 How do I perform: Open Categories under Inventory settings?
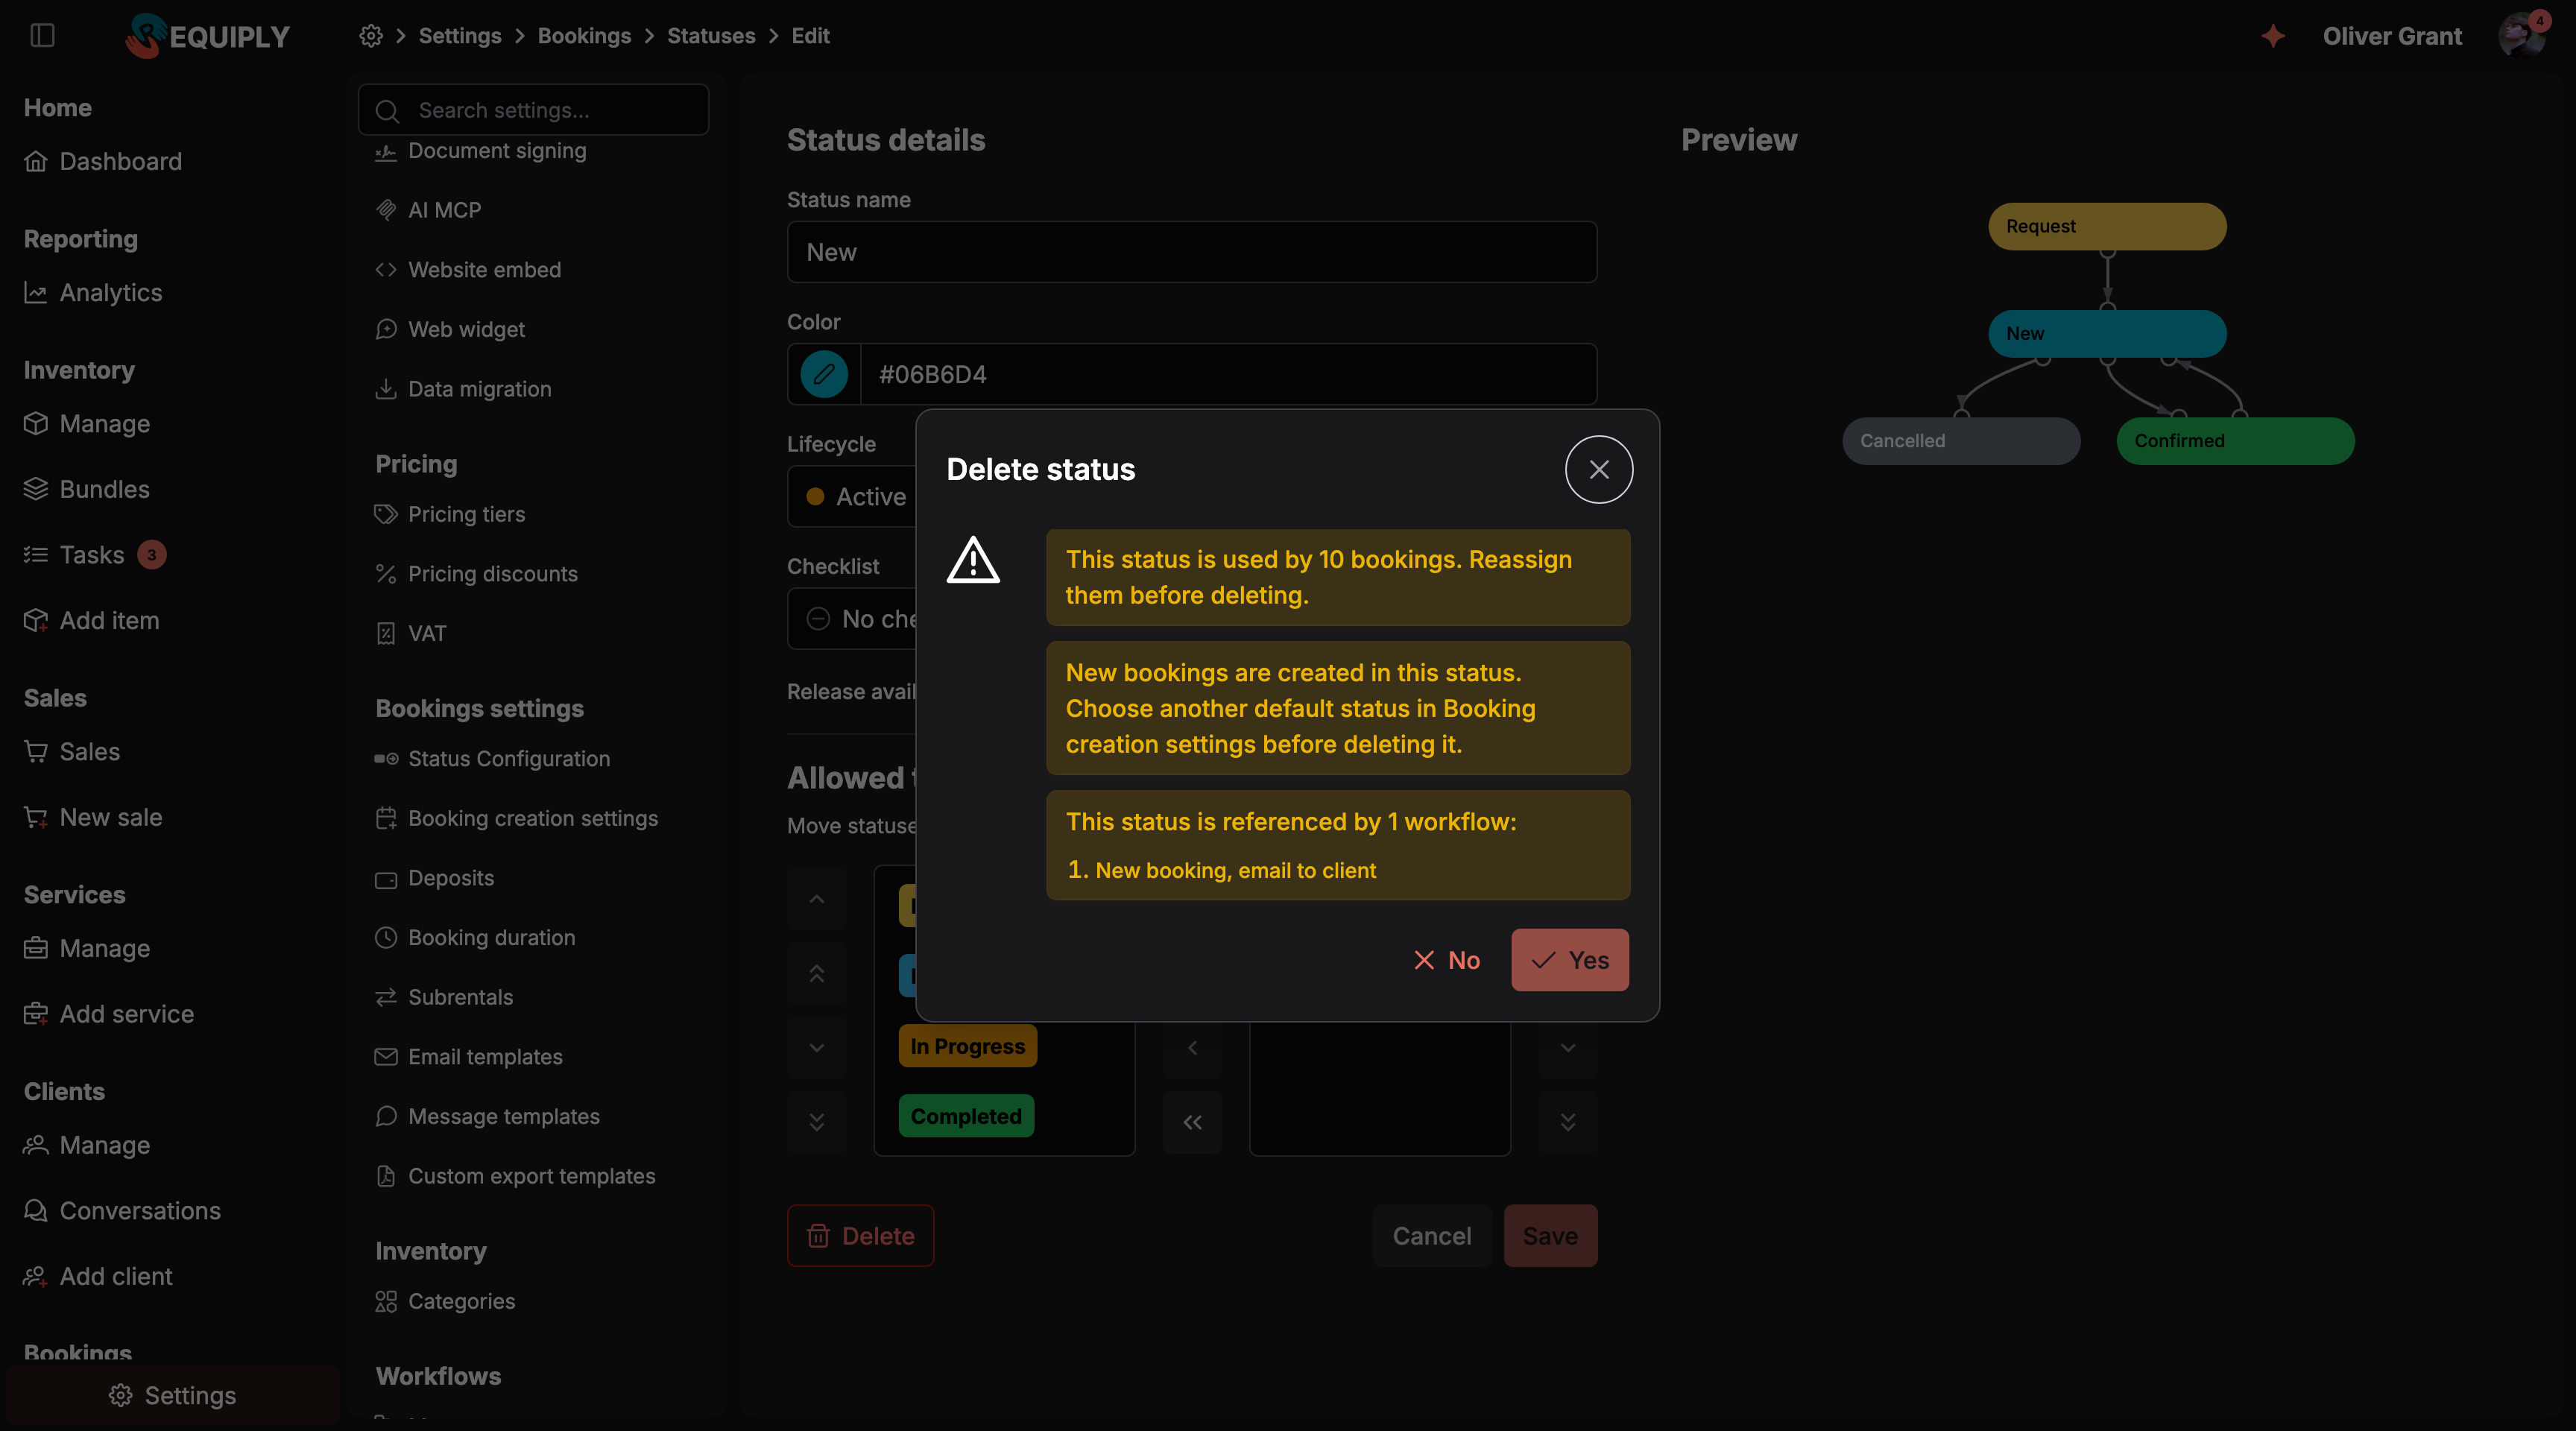point(445,1301)
